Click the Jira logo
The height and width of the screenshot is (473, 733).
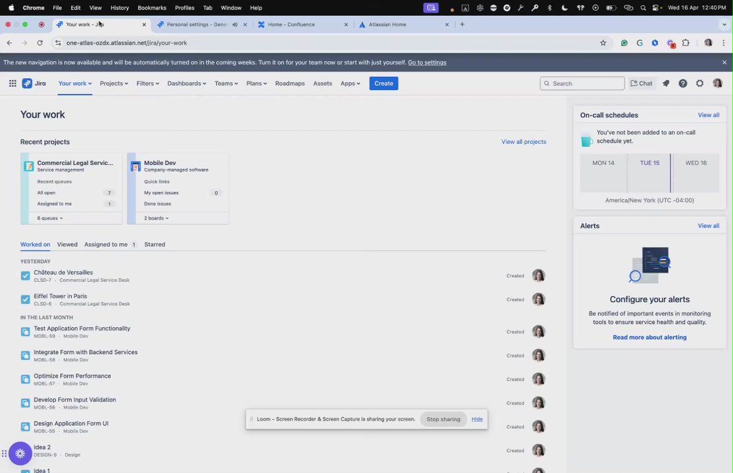[34, 83]
